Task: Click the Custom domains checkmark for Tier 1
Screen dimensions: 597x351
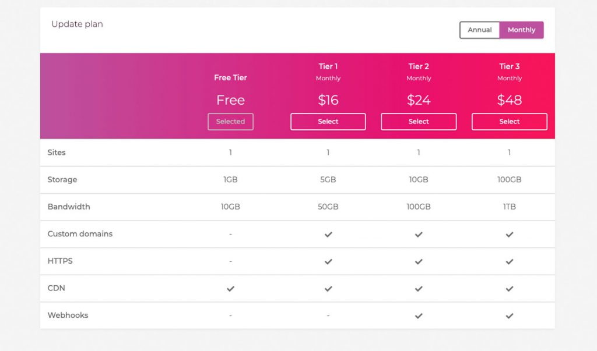Action: (328, 234)
